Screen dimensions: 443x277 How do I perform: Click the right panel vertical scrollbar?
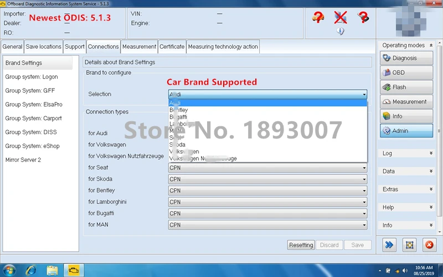(x=439, y=131)
